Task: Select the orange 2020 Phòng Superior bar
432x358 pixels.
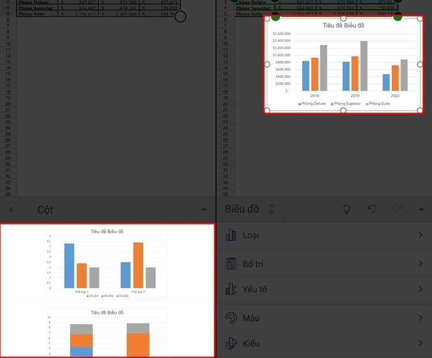Action: coord(395,78)
